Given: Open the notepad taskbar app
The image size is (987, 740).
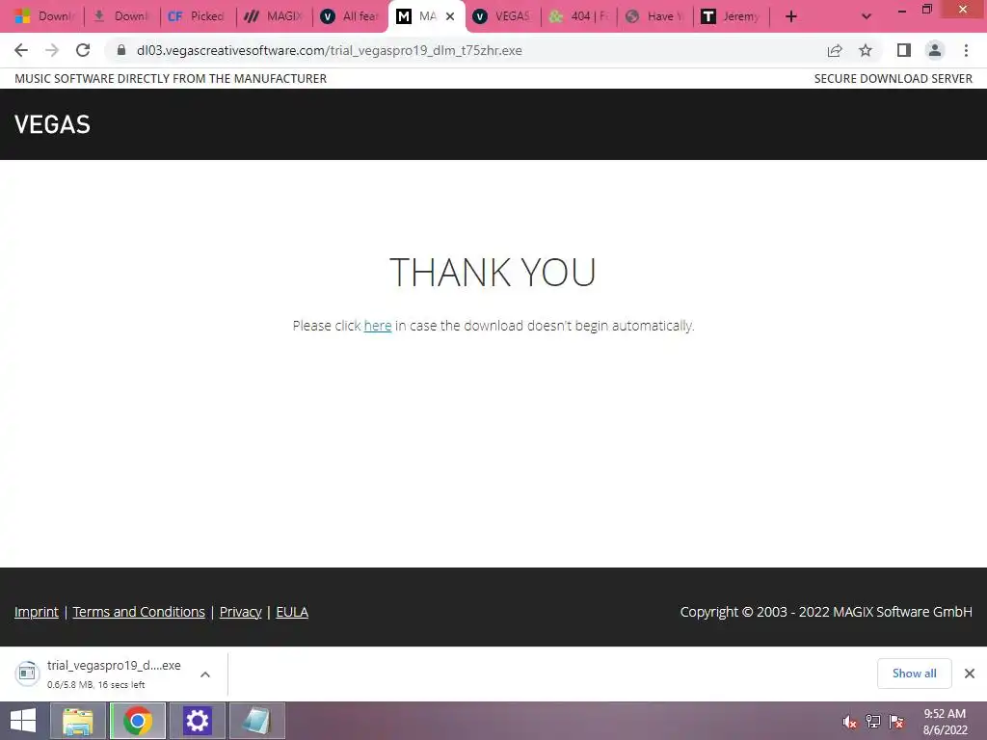Looking at the screenshot, I should pyautogui.click(x=256, y=721).
